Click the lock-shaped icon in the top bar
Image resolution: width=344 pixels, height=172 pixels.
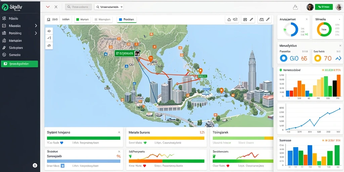[295, 7]
